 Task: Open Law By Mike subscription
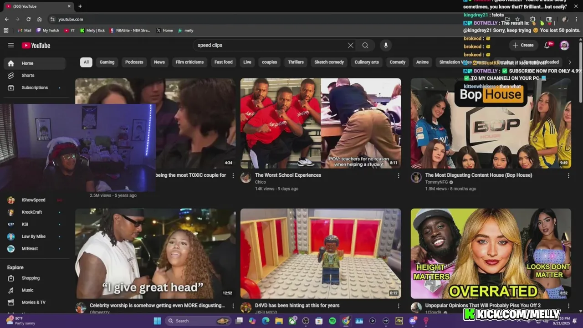[x=33, y=236]
